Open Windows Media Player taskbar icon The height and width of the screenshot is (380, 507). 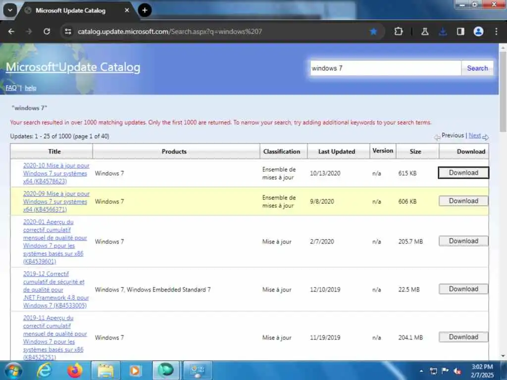point(135,370)
